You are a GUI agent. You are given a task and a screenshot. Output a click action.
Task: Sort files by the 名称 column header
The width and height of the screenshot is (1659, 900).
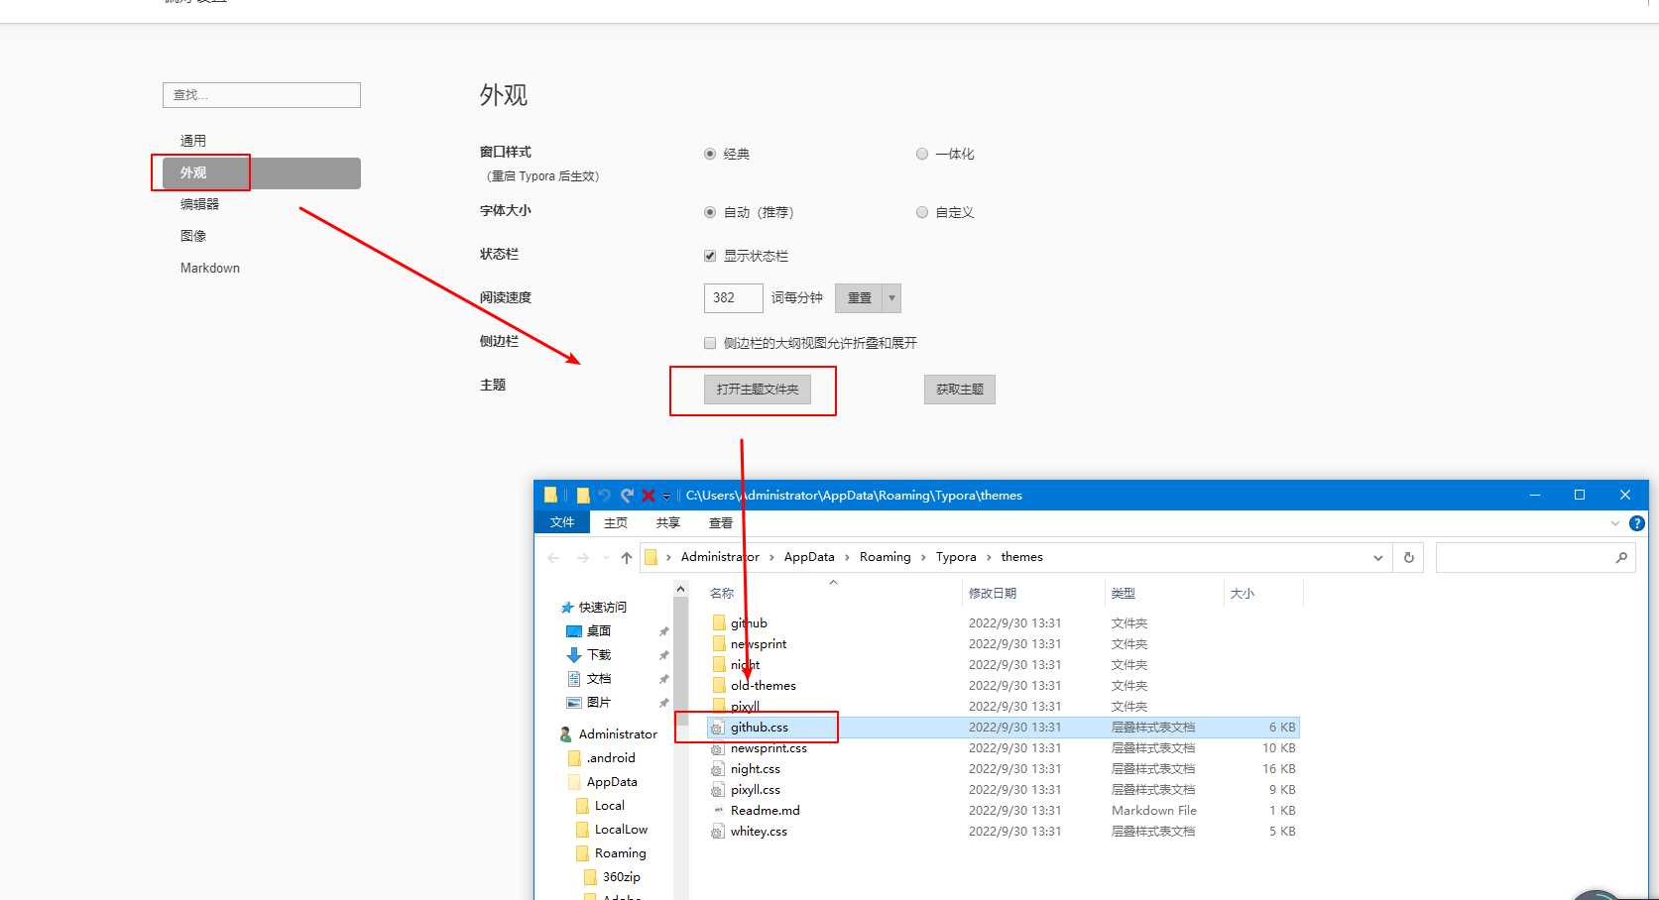(722, 594)
